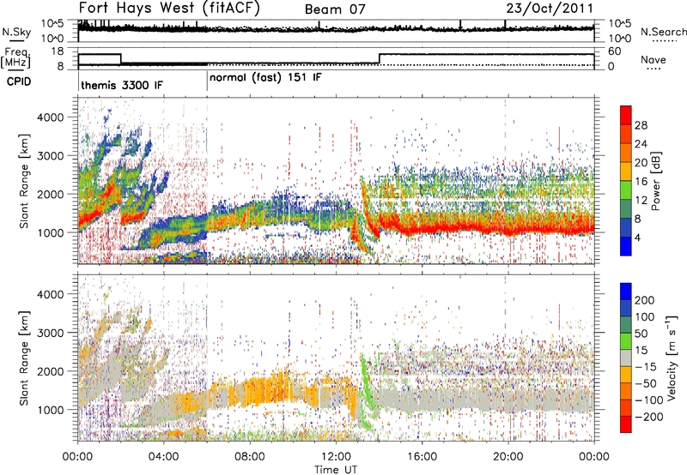Click the 'Velocity [m s-1]' colorbar title
This screenshot has height=475, width=687.
[672, 358]
